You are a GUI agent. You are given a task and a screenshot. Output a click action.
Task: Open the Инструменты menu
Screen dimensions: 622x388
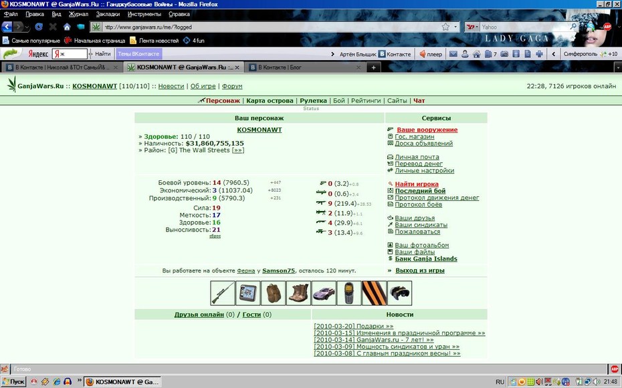tap(144, 14)
